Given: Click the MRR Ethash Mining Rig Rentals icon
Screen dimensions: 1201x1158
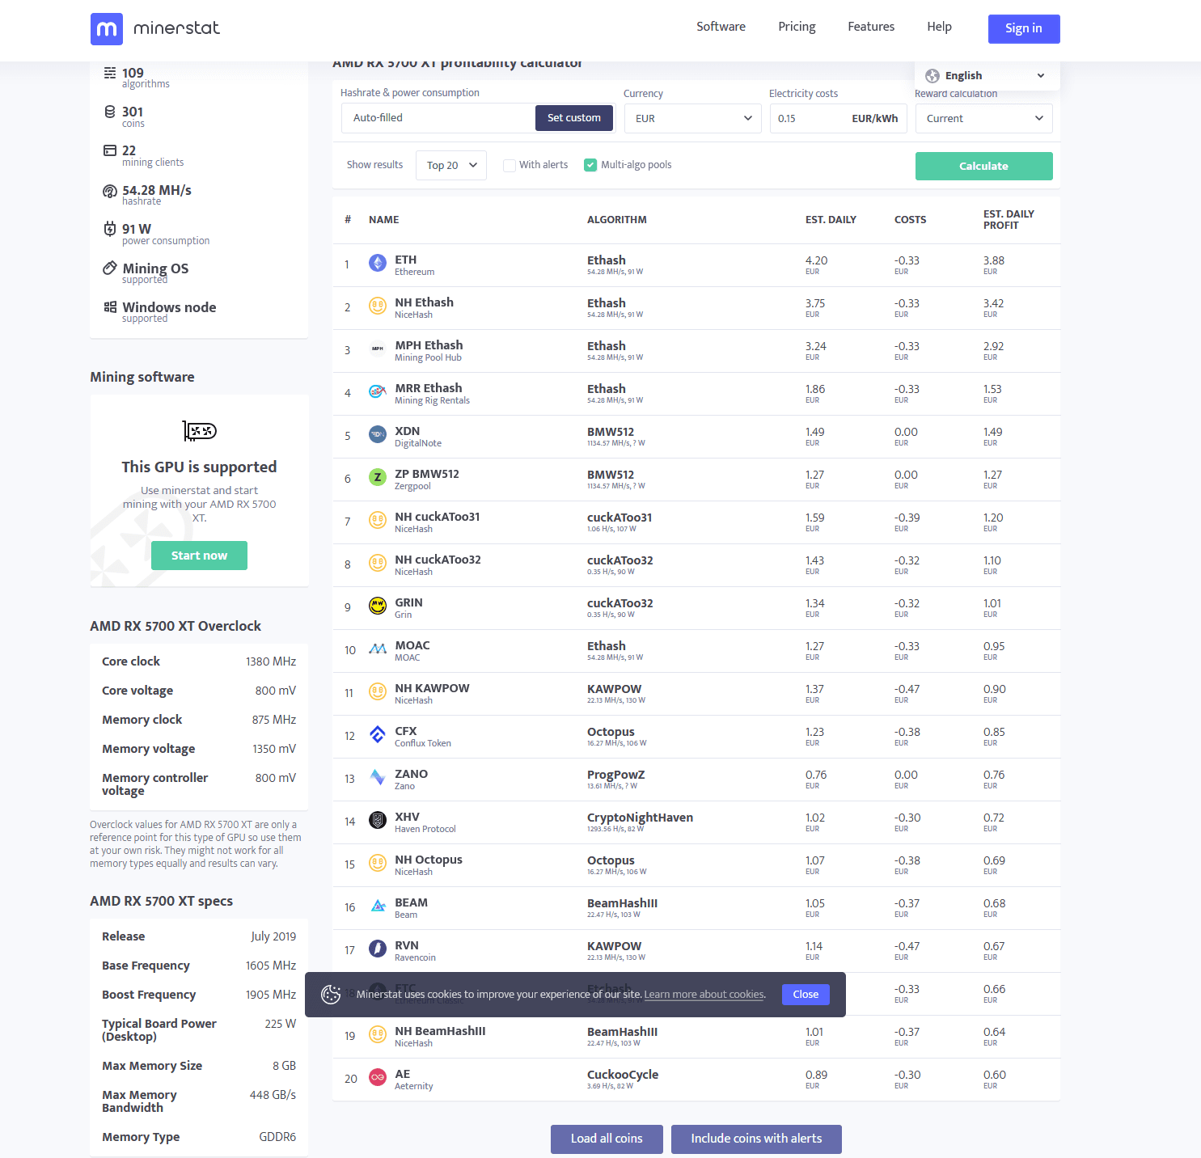Looking at the screenshot, I should [x=378, y=391].
